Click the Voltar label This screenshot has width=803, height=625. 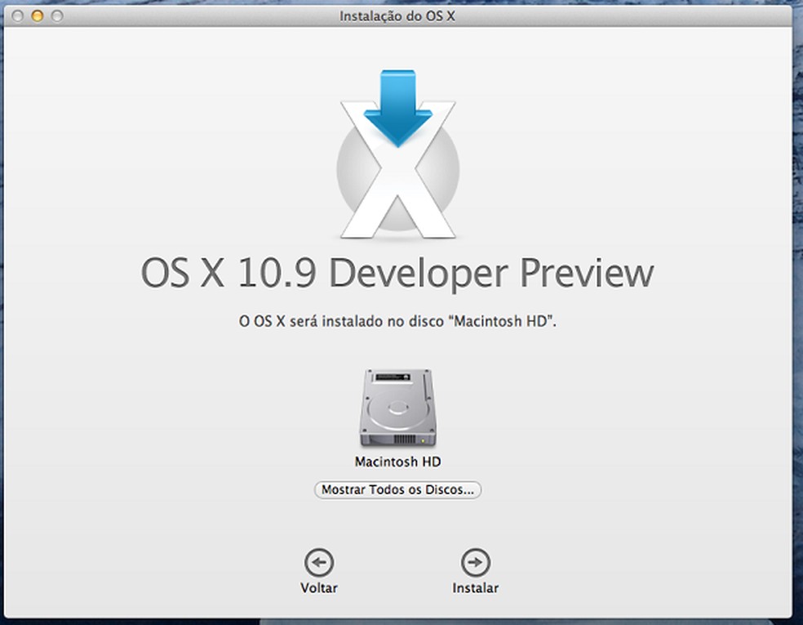coord(319,588)
